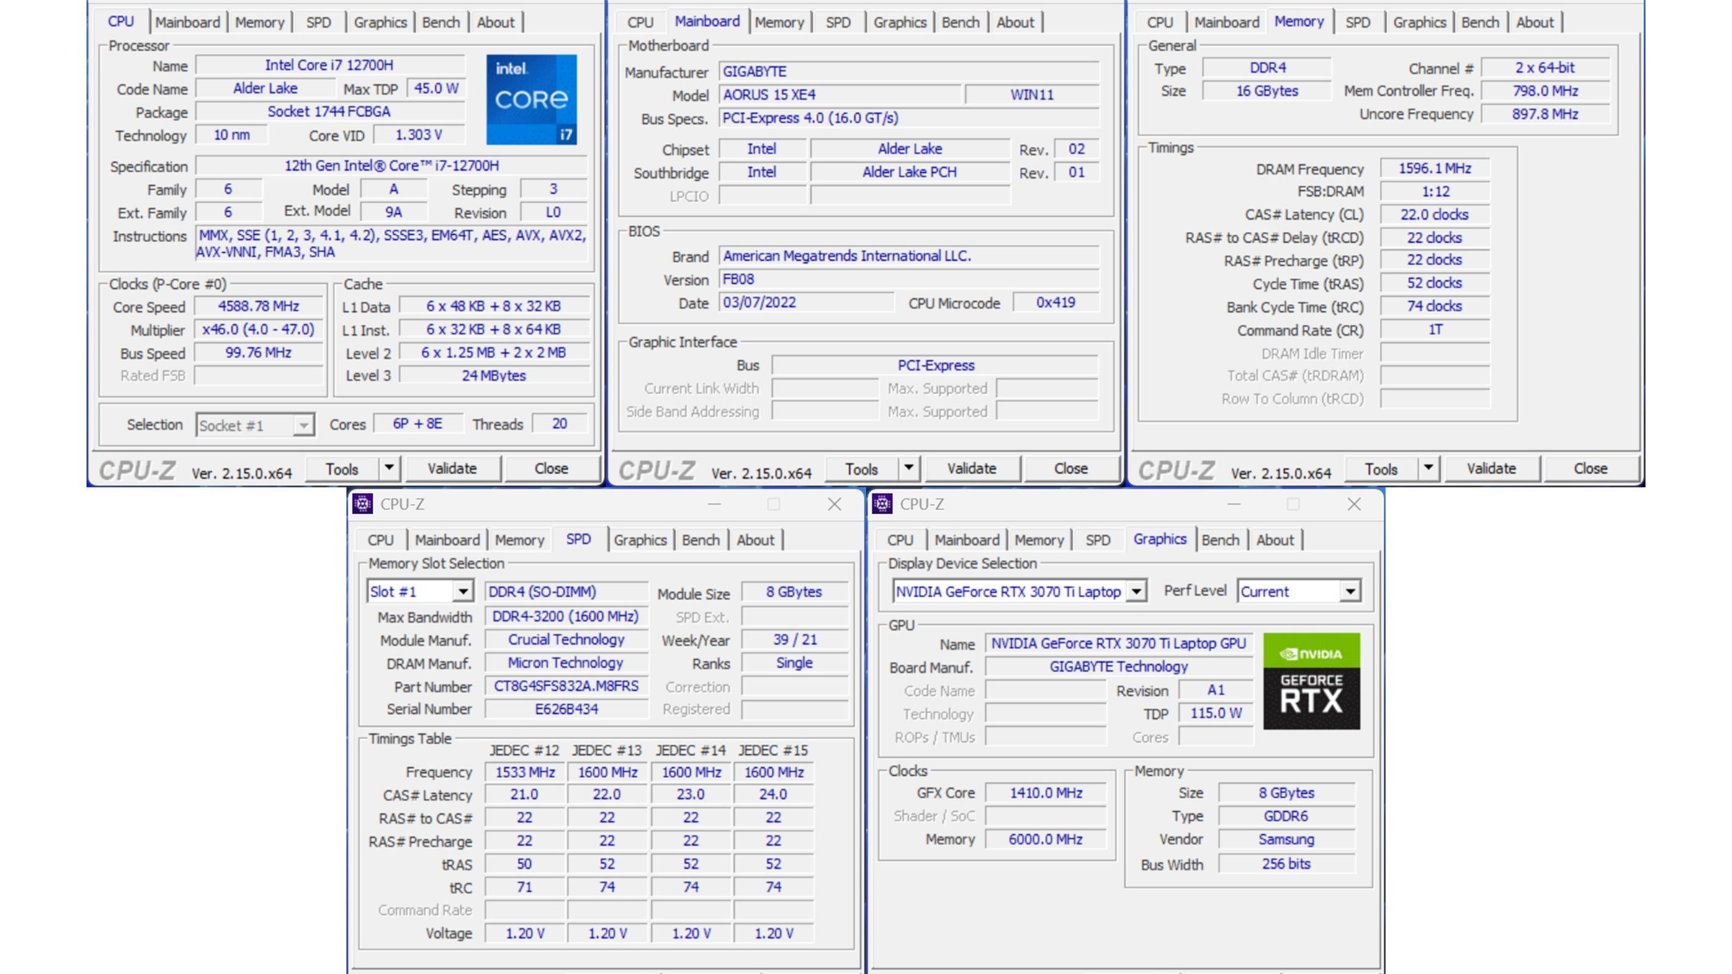
Task: Click the GPU memory type "GDDR6"
Action: point(1286,816)
